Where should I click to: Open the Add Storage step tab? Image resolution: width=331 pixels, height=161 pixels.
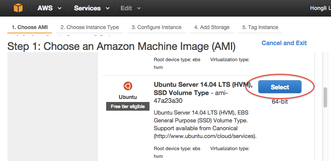[212, 27]
